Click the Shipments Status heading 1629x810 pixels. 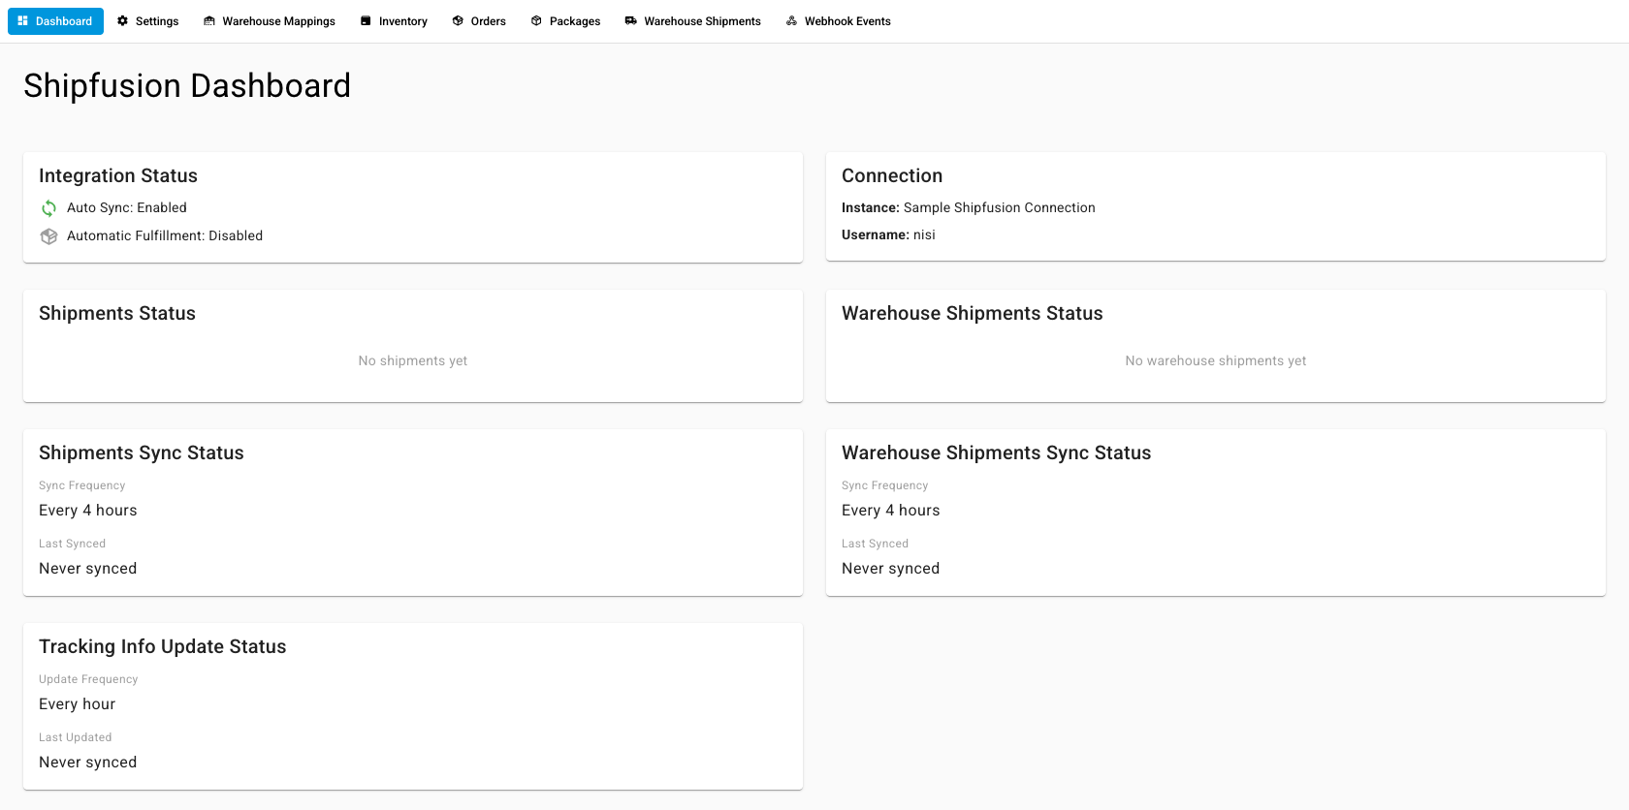tap(117, 313)
